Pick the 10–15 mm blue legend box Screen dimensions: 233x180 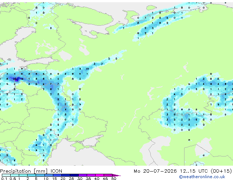49,175
